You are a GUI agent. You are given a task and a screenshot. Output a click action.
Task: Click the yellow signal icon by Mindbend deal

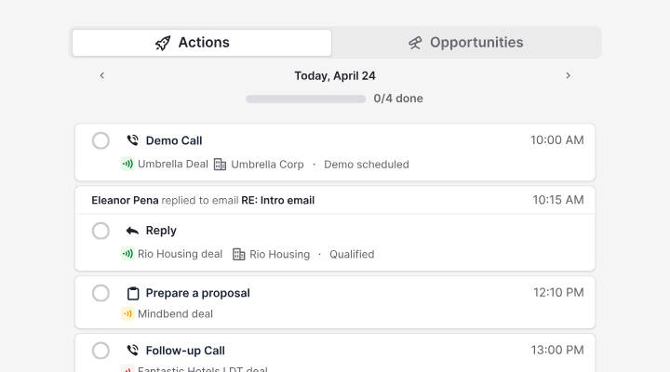coord(127,314)
